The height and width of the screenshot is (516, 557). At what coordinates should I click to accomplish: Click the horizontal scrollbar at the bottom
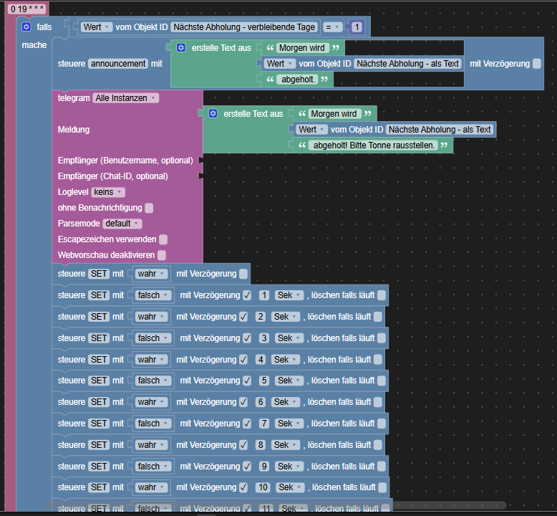coord(276,505)
